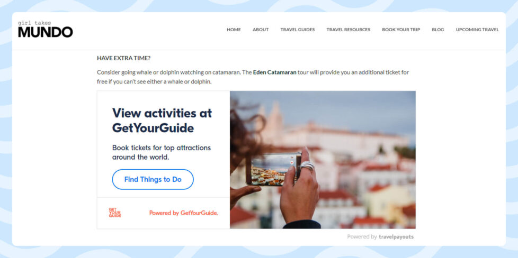Viewport: 518px width, 258px height.
Task: Click the Find Things to Do button
Action: click(153, 179)
